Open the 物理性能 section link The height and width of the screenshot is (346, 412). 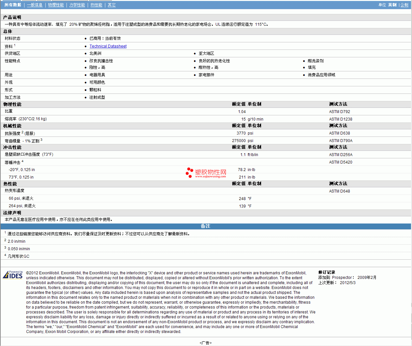tap(56, 5)
